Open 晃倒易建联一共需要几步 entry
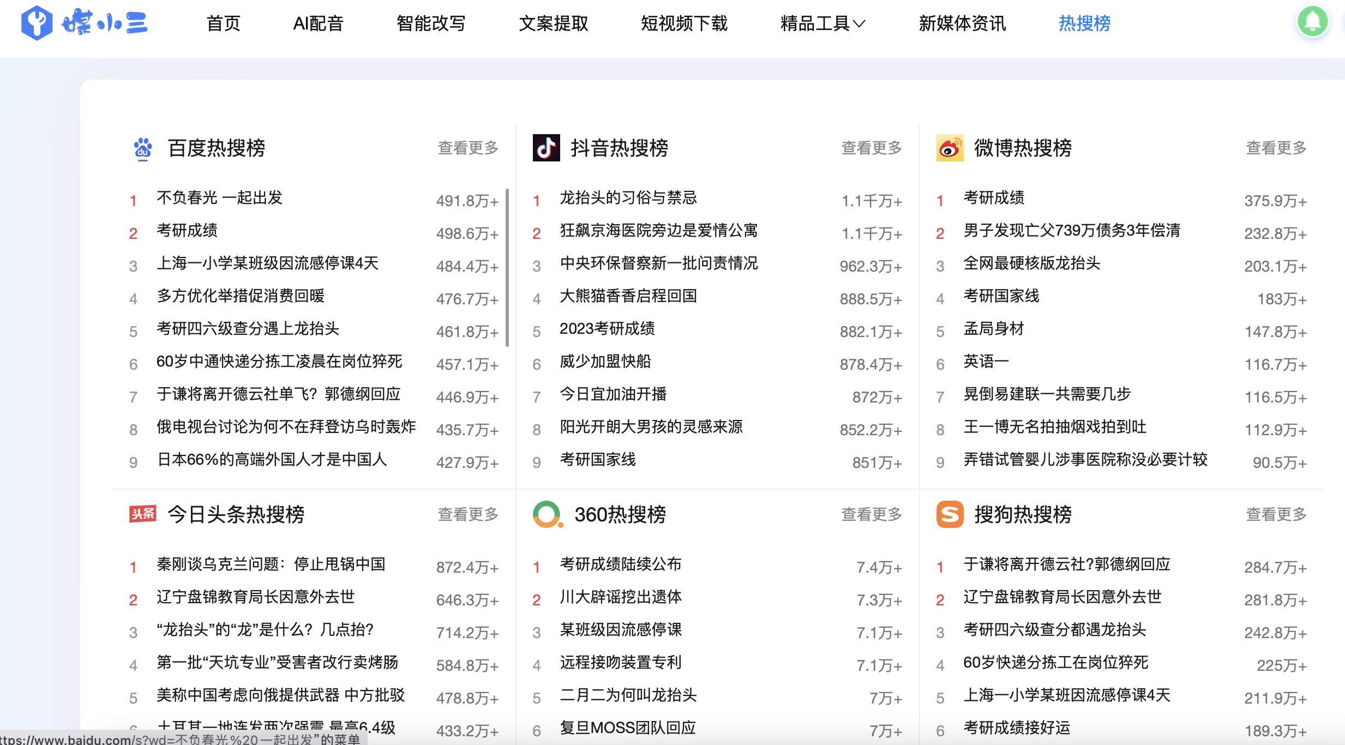This screenshot has width=1345, height=745. pyautogui.click(x=1047, y=394)
